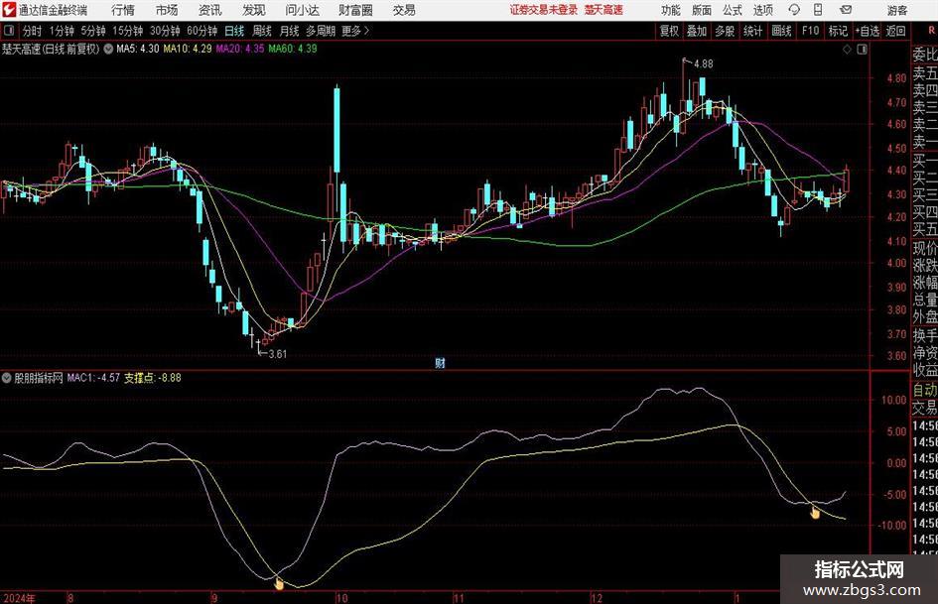Click the 画线 drawing button
Screen dimensions: 938x604
(781, 31)
